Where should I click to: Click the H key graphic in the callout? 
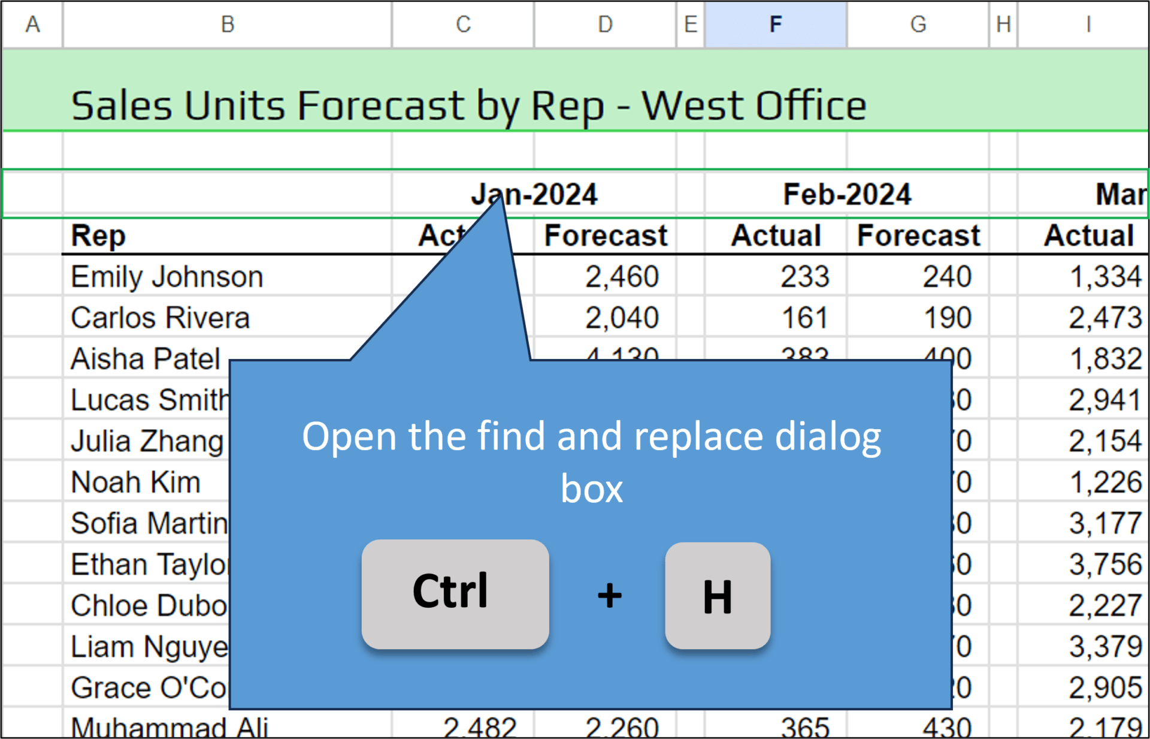point(717,596)
